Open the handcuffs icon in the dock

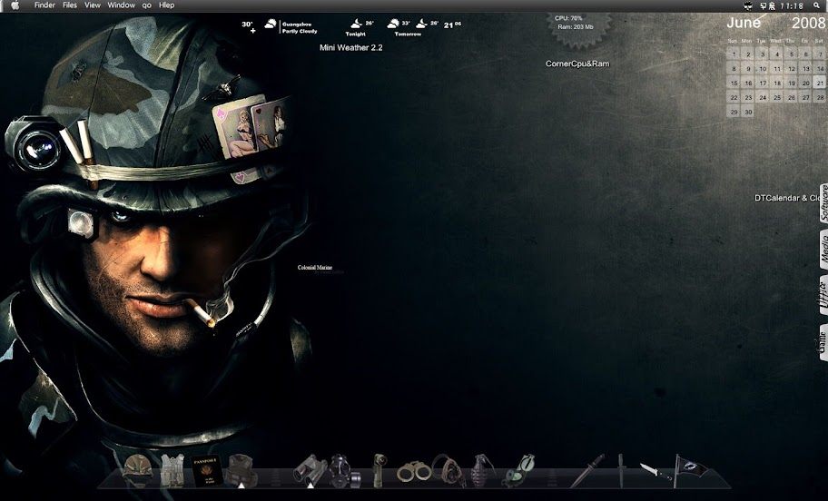413,471
